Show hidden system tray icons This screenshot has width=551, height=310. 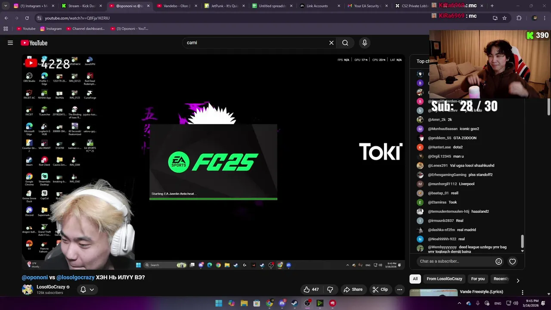tap(459, 303)
